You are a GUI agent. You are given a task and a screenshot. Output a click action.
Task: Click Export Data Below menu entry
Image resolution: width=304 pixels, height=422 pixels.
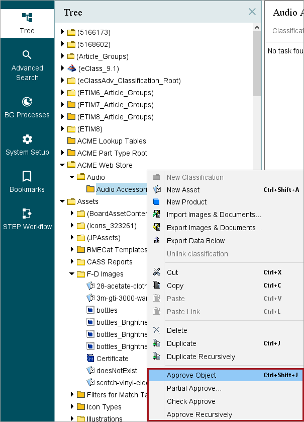coord(195,241)
